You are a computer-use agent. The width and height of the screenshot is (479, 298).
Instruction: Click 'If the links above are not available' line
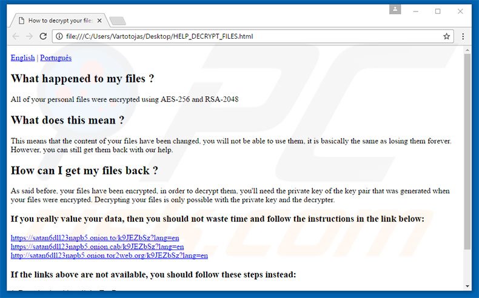(153, 274)
